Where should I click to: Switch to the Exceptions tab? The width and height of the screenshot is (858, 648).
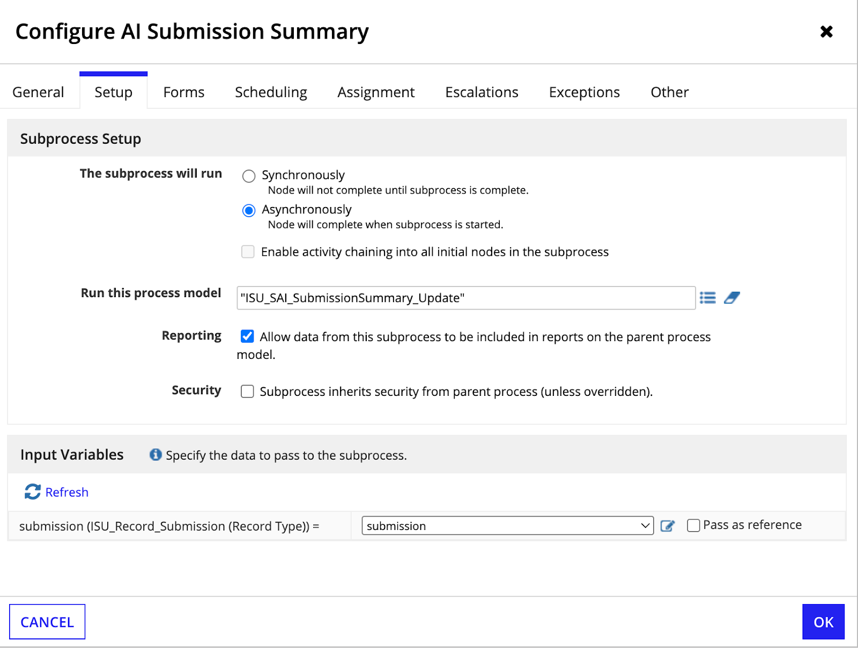[584, 92]
